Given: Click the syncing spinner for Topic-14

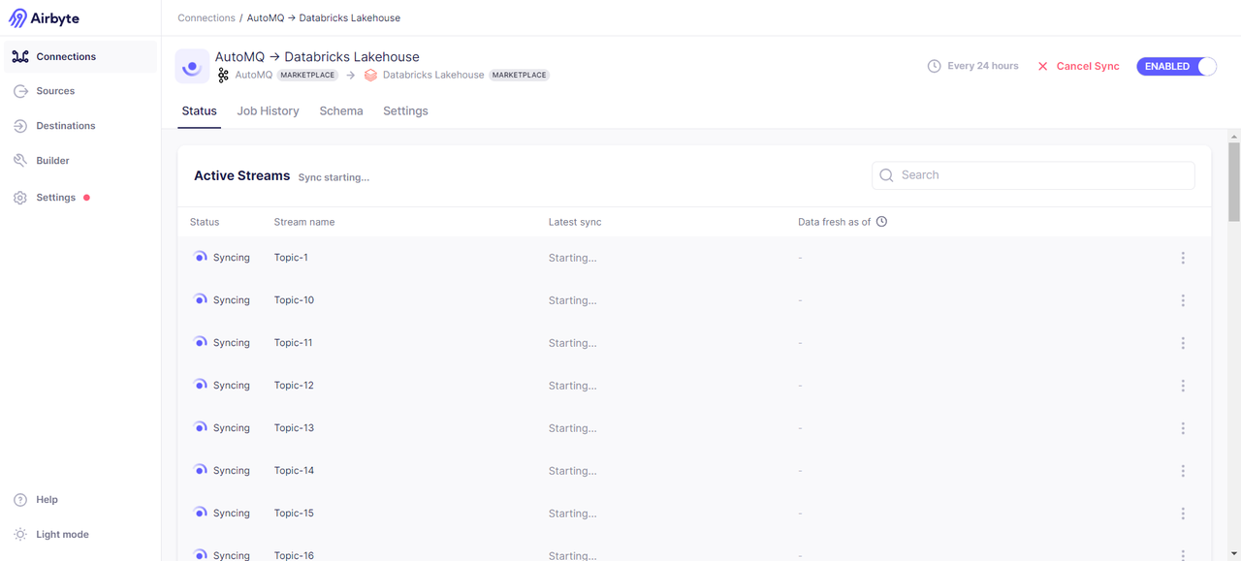Looking at the screenshot, I should 200,471.
